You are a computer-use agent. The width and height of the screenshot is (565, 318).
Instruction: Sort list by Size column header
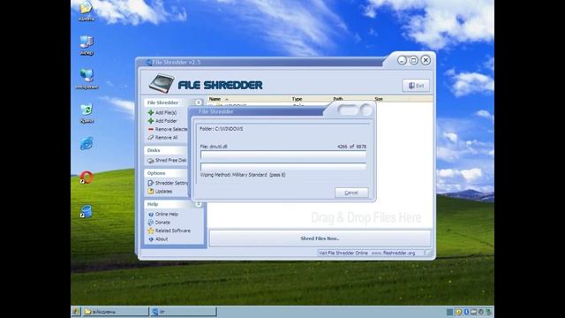[379, 99]
